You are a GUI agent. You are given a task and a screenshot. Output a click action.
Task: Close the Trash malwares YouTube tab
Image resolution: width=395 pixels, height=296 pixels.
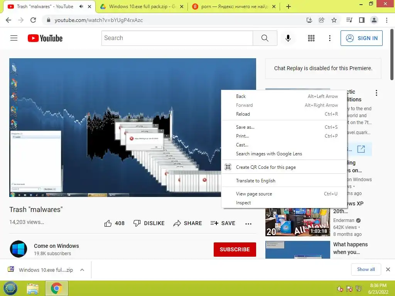[89, 7]
